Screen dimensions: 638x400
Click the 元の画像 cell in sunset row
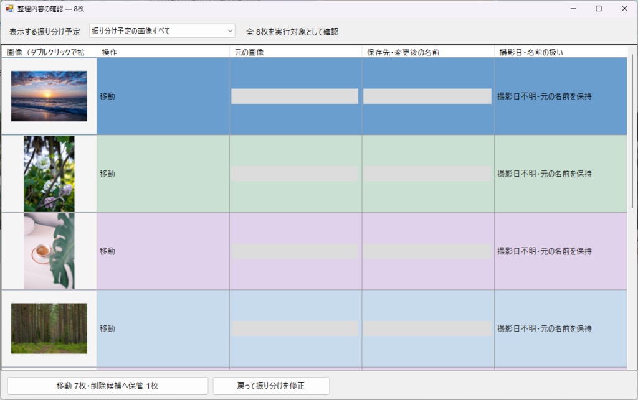pos(296,96)
